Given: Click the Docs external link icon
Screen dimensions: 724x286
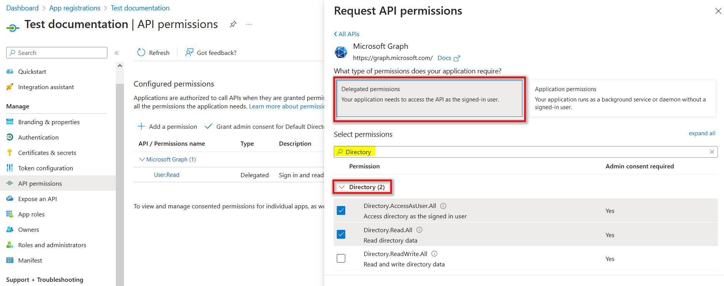Looking at the screenshot, I should click(x=457, y=58).
